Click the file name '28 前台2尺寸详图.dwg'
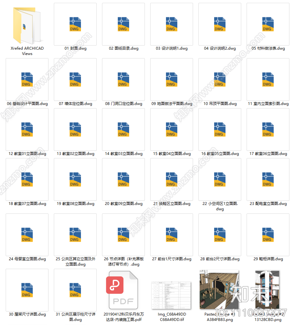 click(220, 259)
